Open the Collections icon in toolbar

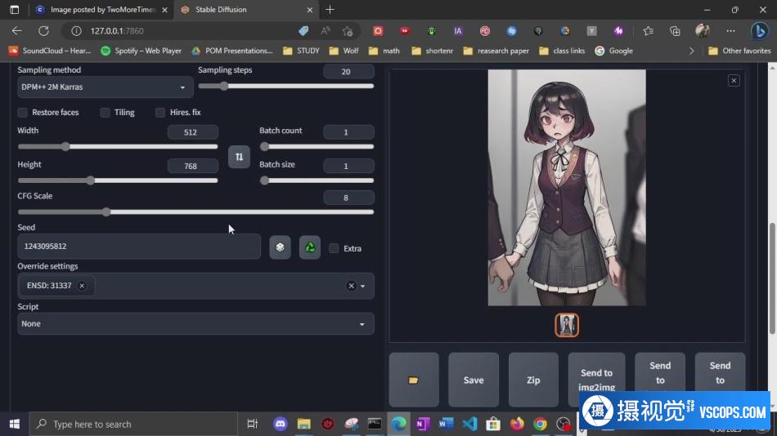pos(675,31)
